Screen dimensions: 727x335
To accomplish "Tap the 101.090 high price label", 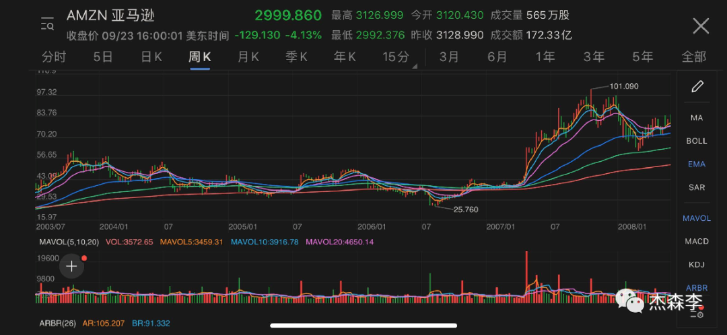I will point(623,86).
